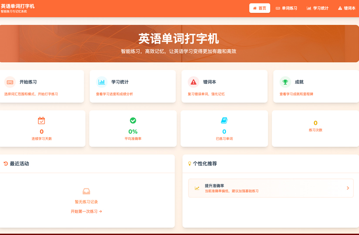
Task: Click the 连续学习天数 label
Action: [x=42, y=138]
